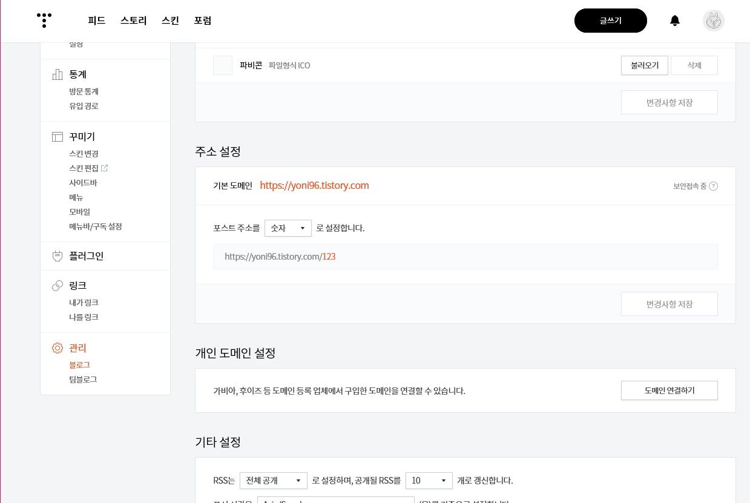Click the 주소 설정 heading
Image resolution: width=750 pixels, height=503 pixels.
[x=218, y=151]
